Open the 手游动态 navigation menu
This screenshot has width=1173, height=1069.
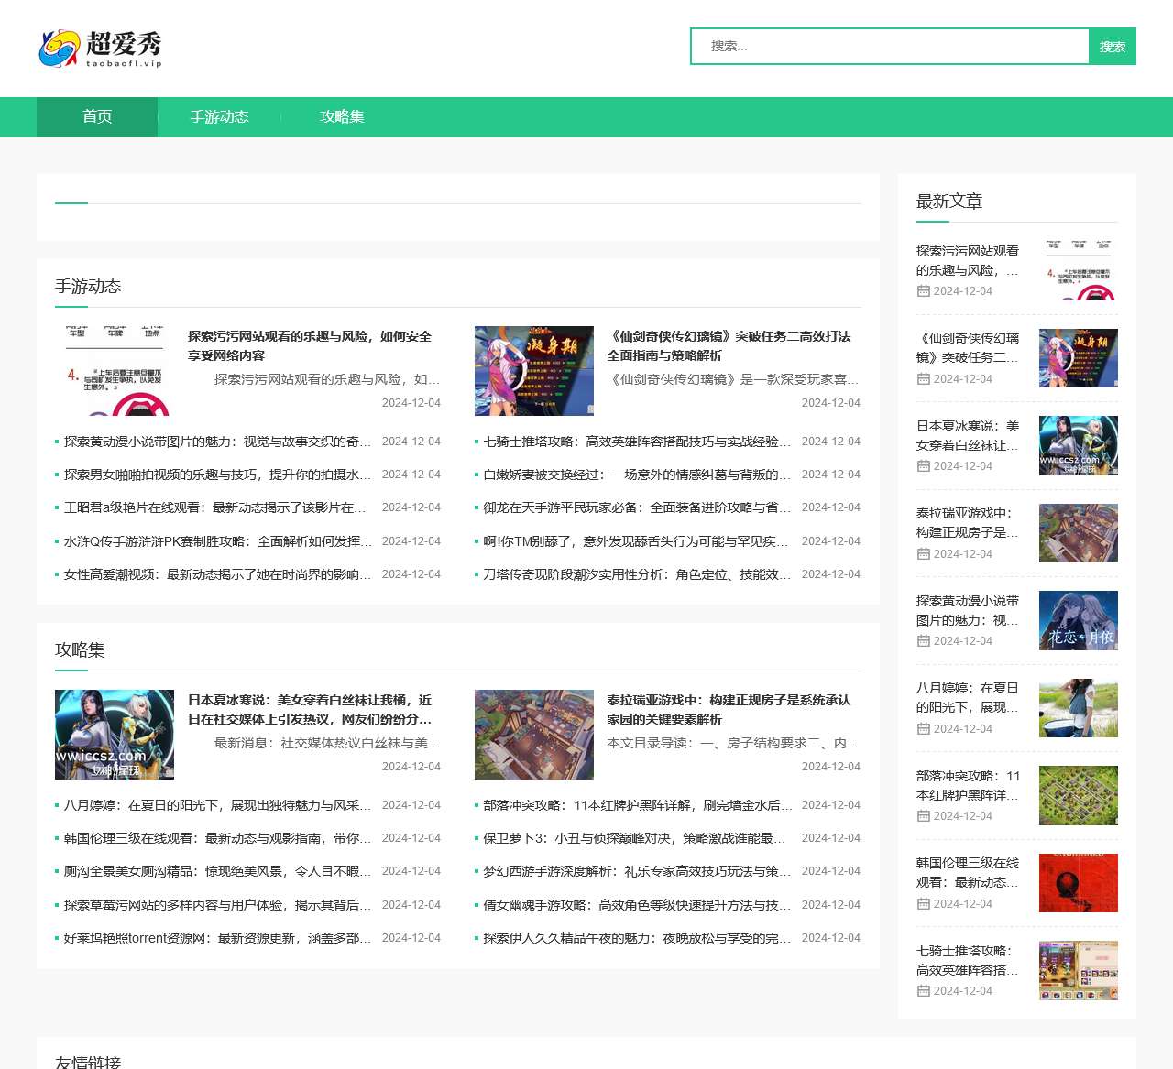(x=220, y=116)
